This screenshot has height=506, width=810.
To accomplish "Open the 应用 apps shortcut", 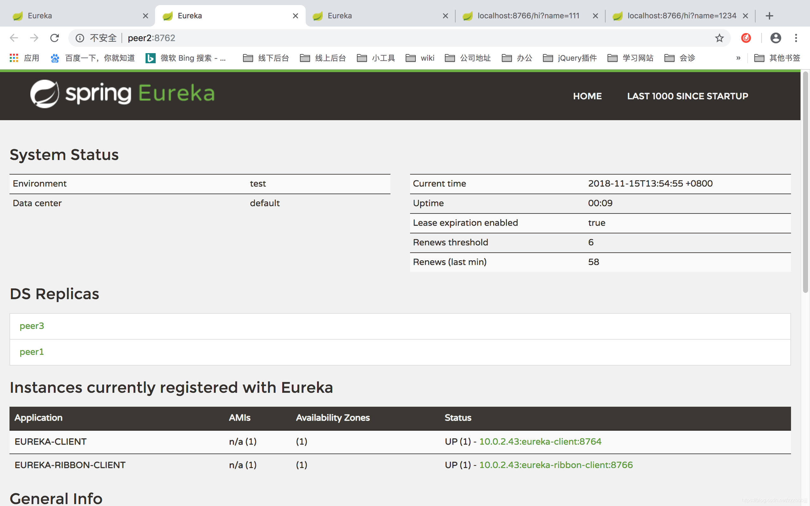I will coord(24,58).
